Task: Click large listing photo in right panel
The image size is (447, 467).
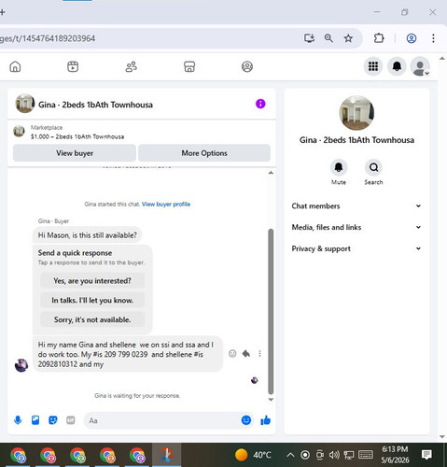Action: pyautogui.click(x=356, y=113)
